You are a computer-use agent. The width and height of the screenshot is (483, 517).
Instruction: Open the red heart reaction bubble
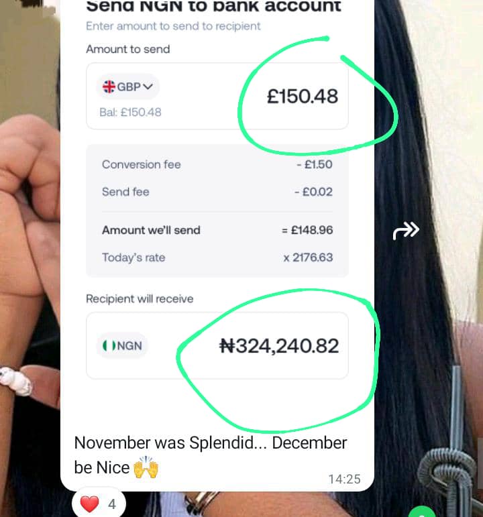pos(99,504)
